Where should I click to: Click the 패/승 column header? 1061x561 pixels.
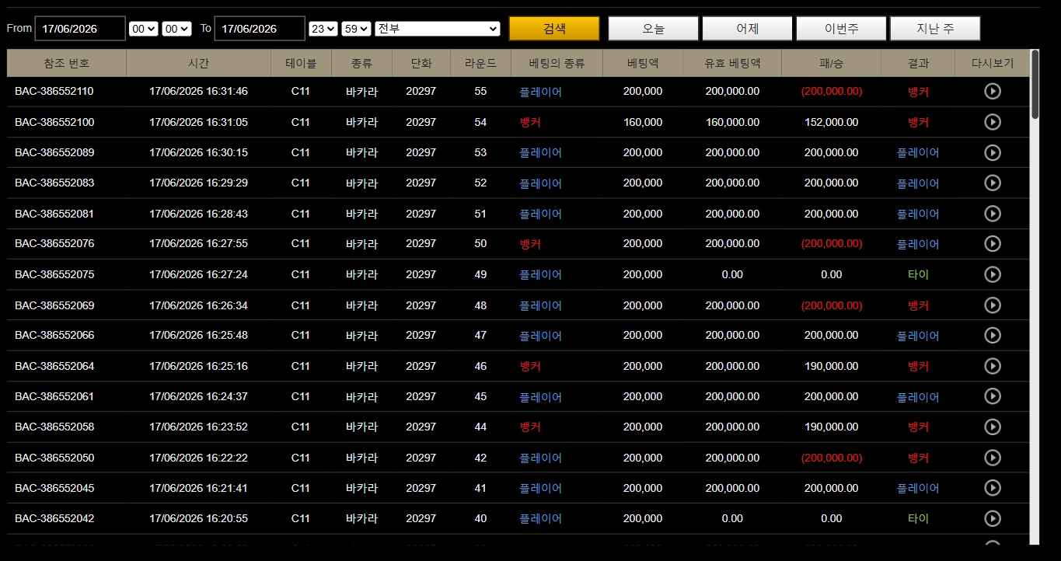tap(831, 63)
